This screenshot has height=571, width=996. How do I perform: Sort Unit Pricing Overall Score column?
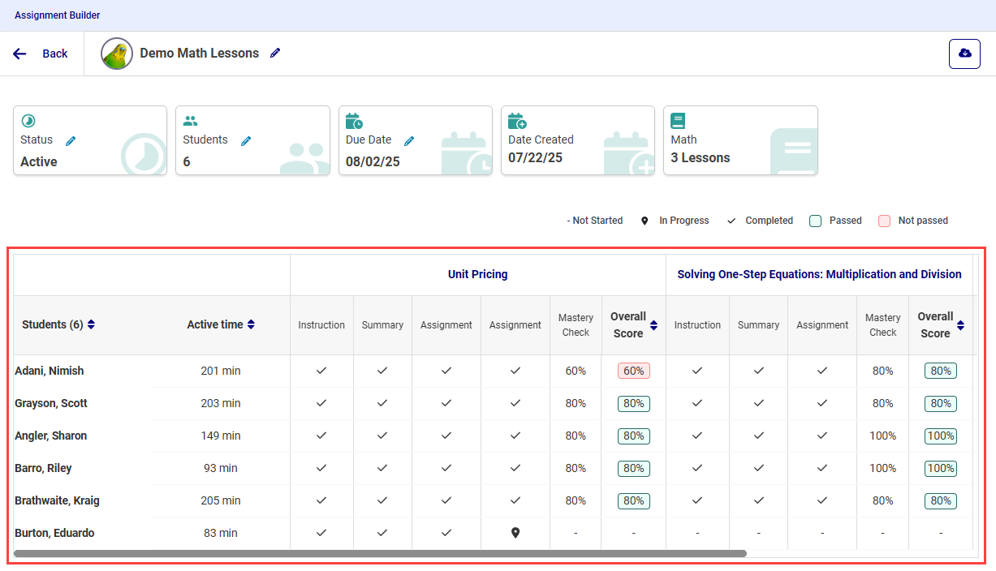tap(653, 325)
